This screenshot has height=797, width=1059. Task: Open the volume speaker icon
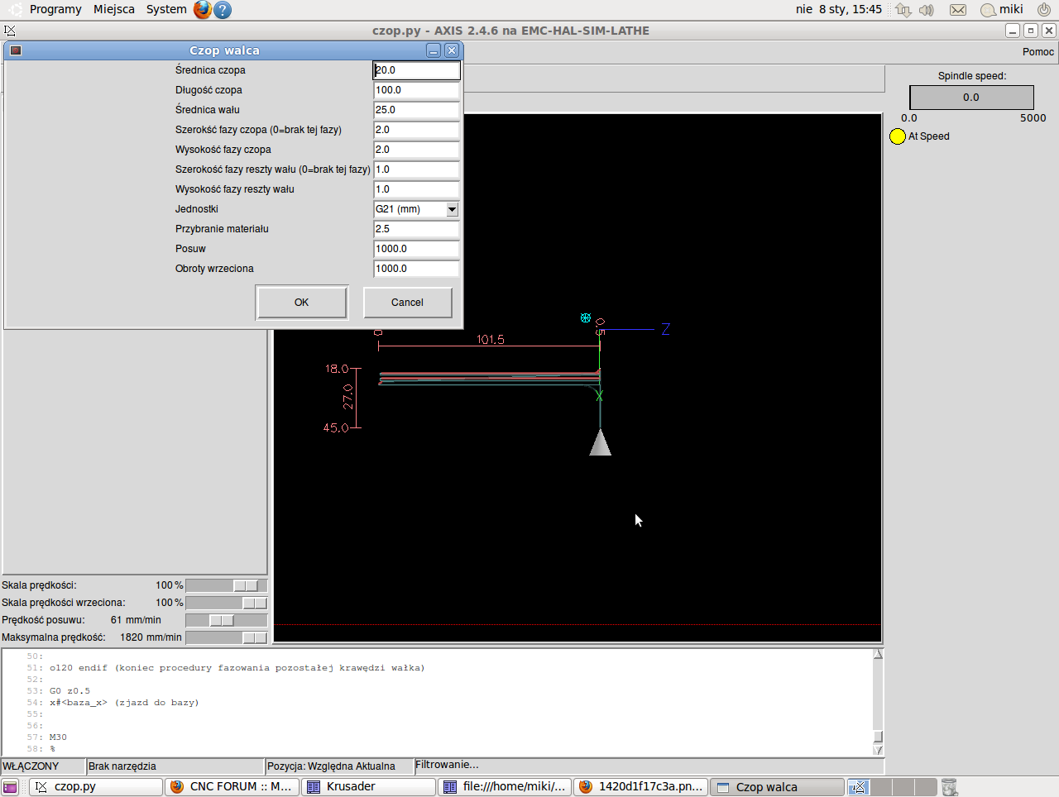point(927,10)
